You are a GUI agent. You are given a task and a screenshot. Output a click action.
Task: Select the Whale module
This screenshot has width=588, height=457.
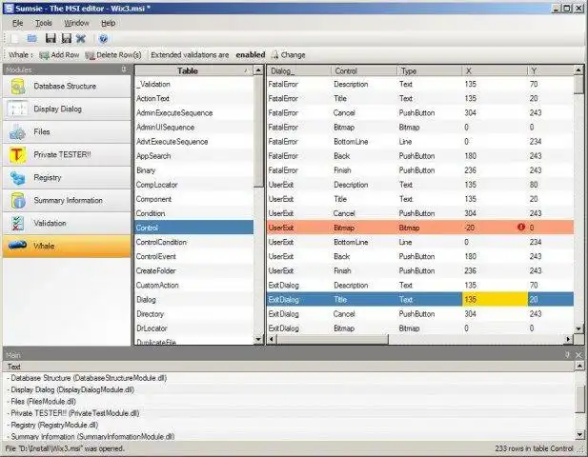[67, 246]
